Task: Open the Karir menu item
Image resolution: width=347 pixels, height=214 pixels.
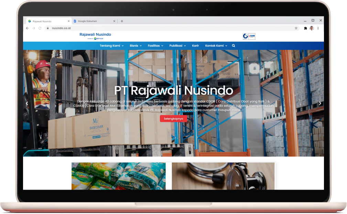Action: [x=195, y=46]
